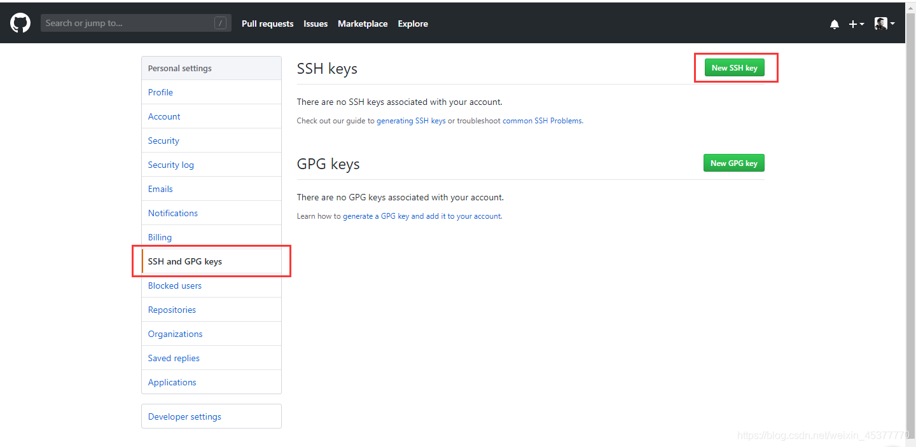Select Profile in the settings sidebar
The image size is (916, 447).
[160, 92]
